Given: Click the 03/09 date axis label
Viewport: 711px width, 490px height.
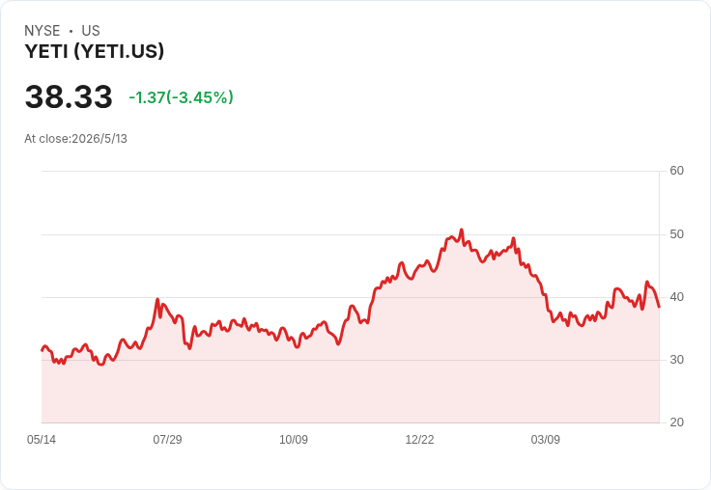Looking at the screenshot, I should pyautogui.click(x=546, y=439).
